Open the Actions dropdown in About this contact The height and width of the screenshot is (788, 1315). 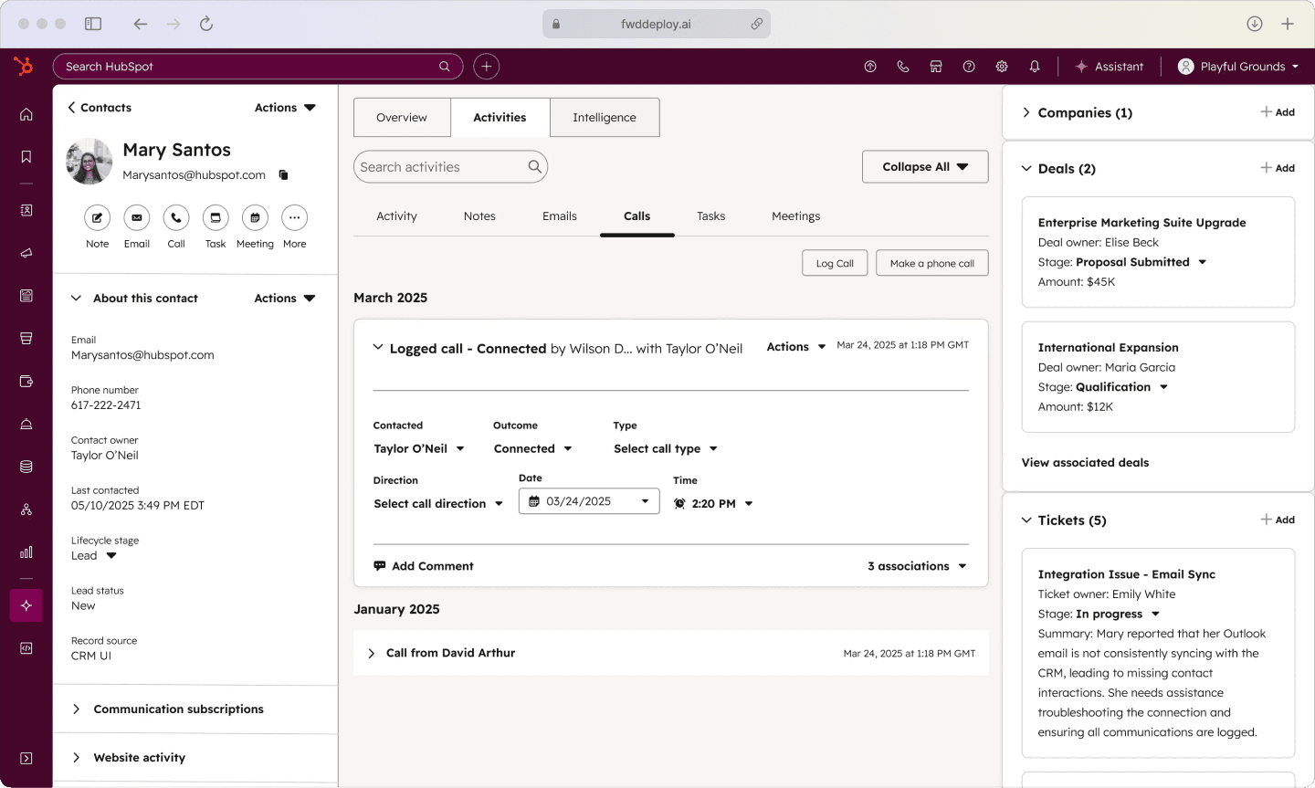coord(285,299)
